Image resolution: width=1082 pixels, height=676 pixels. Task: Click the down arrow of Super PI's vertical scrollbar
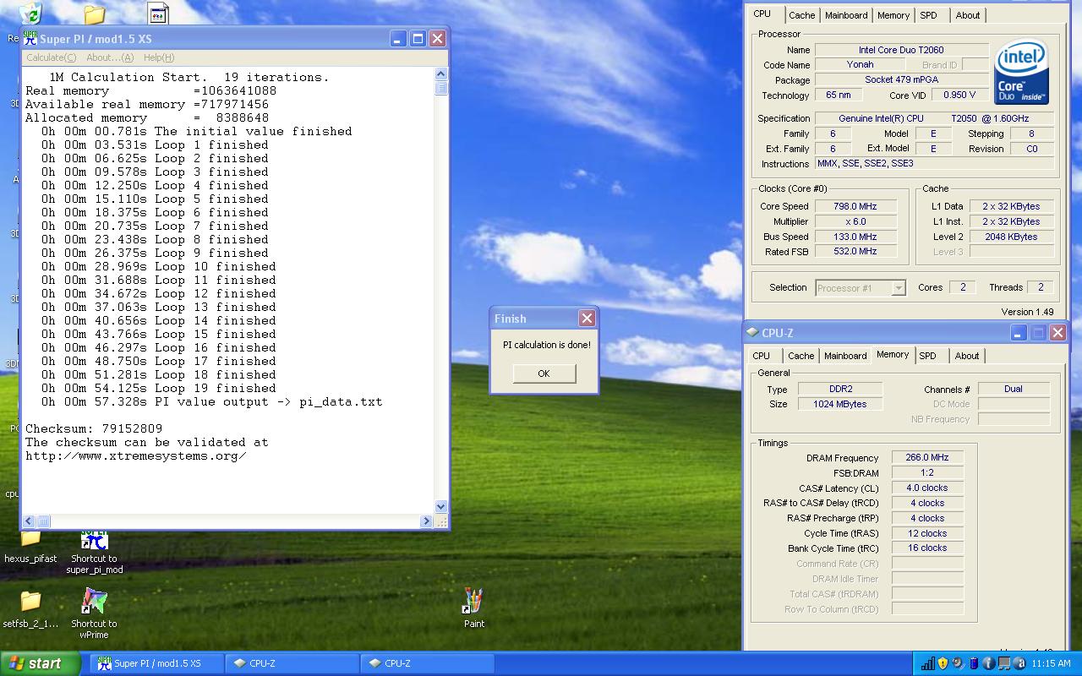pyautogui.click(x=440, y=507)
